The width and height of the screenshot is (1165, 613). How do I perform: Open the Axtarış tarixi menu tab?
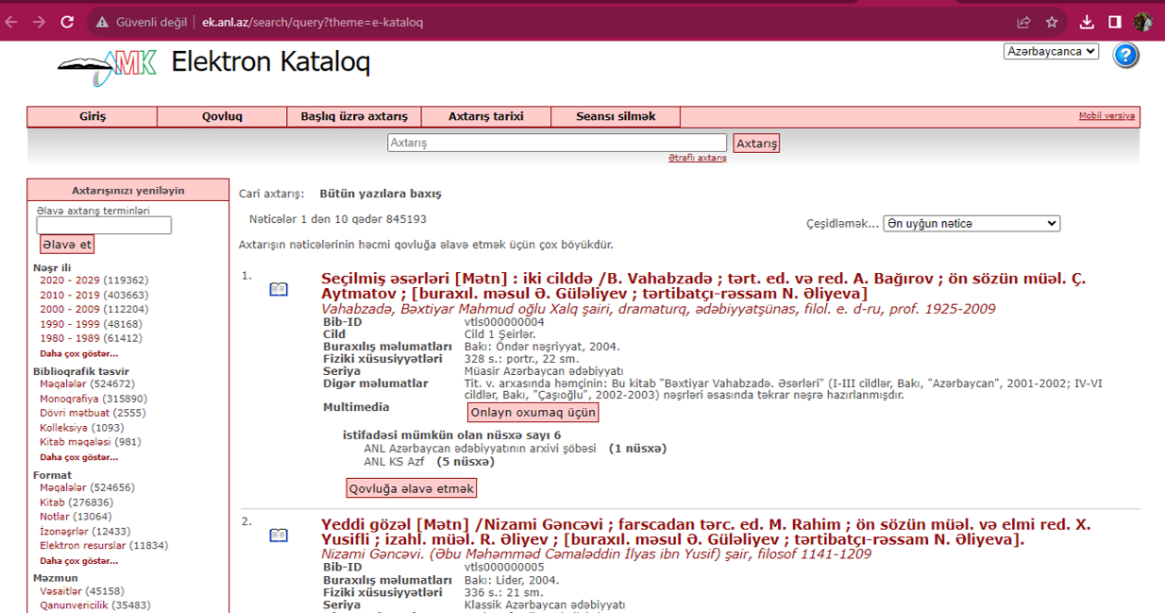485,117
